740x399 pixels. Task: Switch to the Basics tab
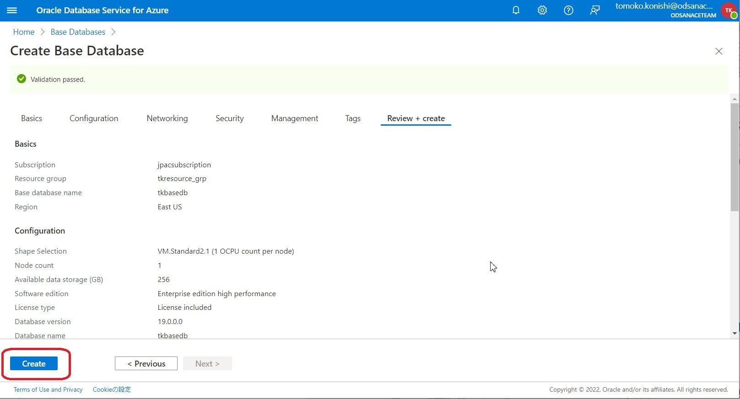[32, 118]
